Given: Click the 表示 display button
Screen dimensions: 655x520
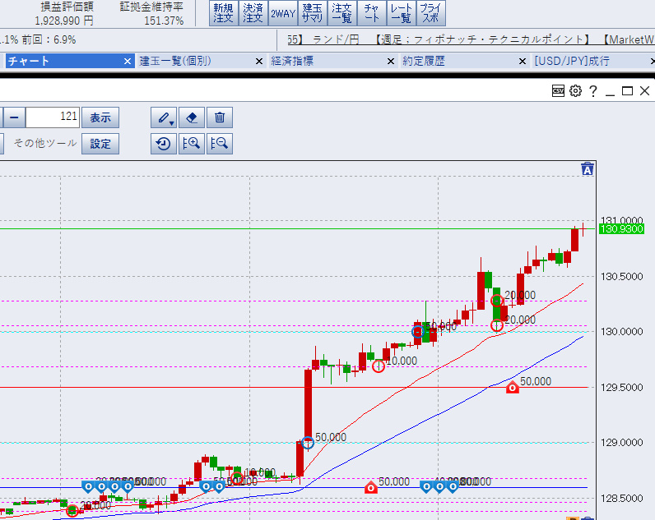Looking at the screenshot, I should (100, 117).
